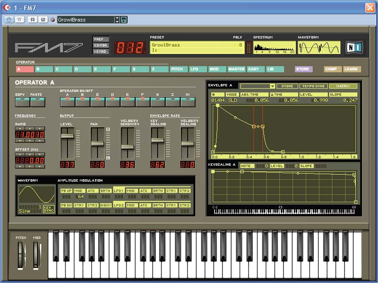Click the PAN slider handle
Viewport: 378px width, 283px height.
click(x=97, y=144)
